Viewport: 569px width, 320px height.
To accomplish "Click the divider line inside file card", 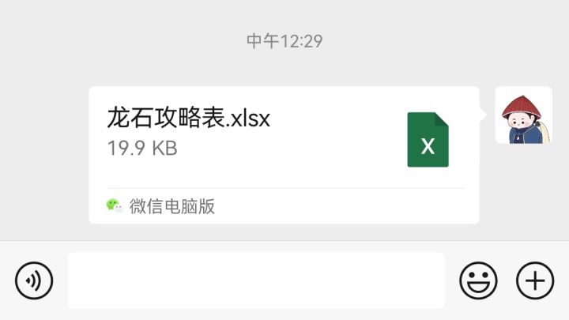I will pos(285,188).
